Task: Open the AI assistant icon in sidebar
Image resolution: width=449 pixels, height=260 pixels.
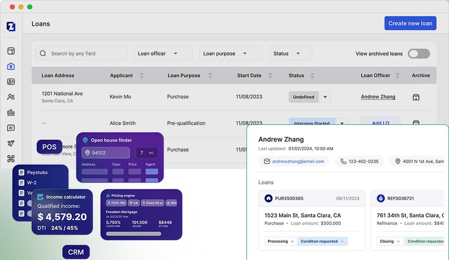Action: (x=11, y=128)
